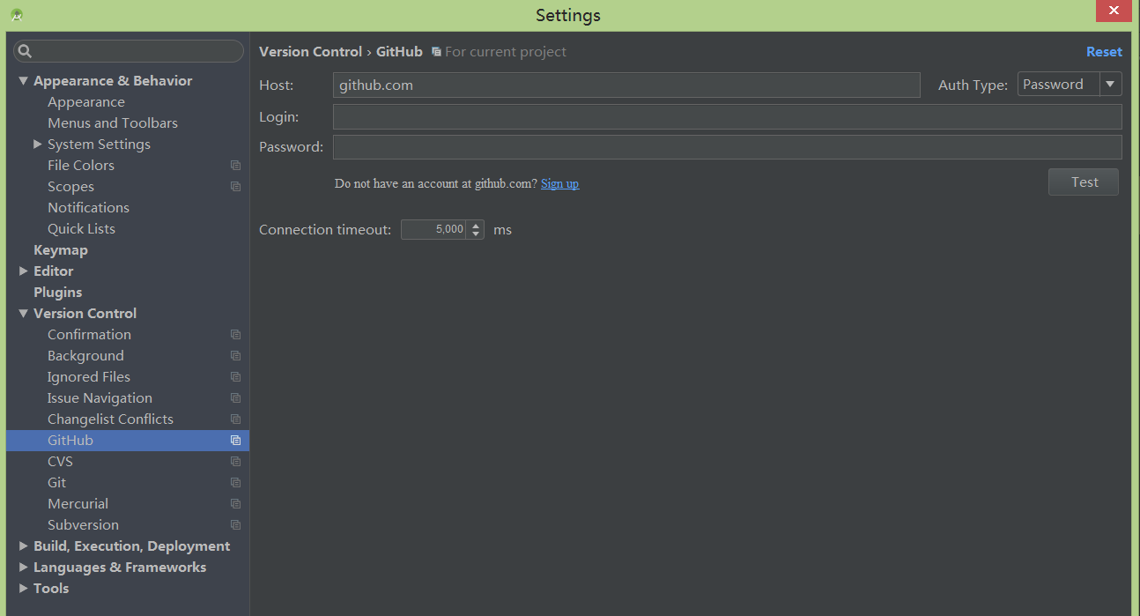Open Ignored Files settings
This screenshot has height=616, width=1140.
click(x=89, y=377)
